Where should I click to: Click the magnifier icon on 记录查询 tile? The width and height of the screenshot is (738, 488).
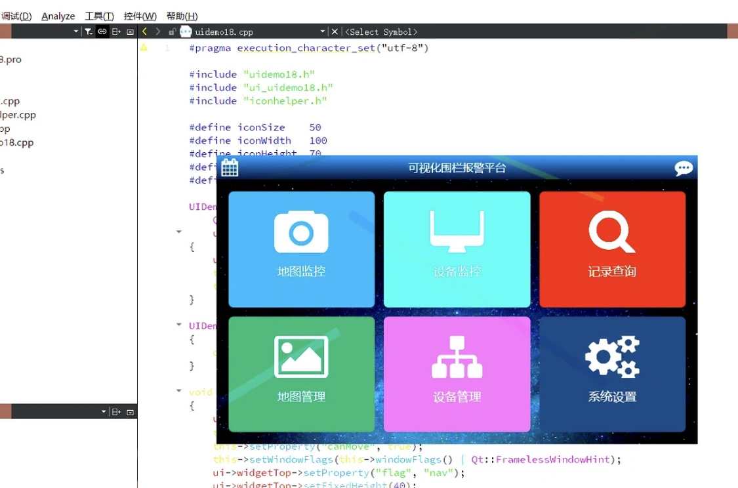click(x=611, y=230)
